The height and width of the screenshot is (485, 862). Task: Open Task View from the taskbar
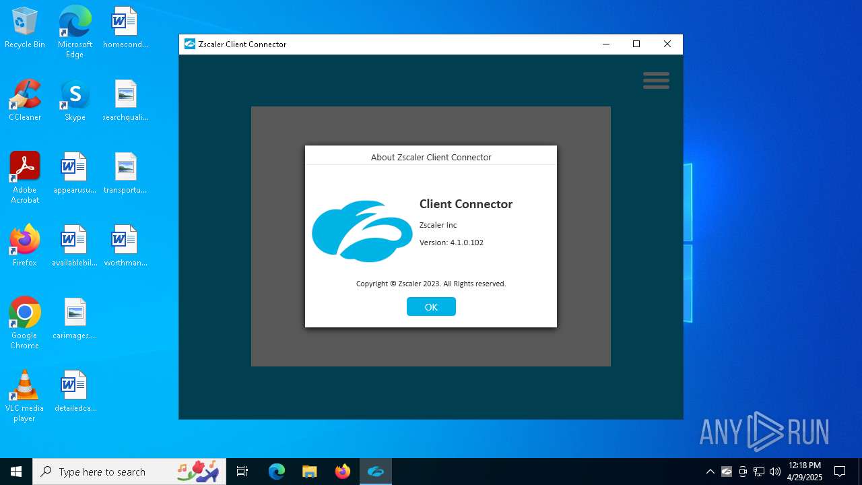point(242,472)
